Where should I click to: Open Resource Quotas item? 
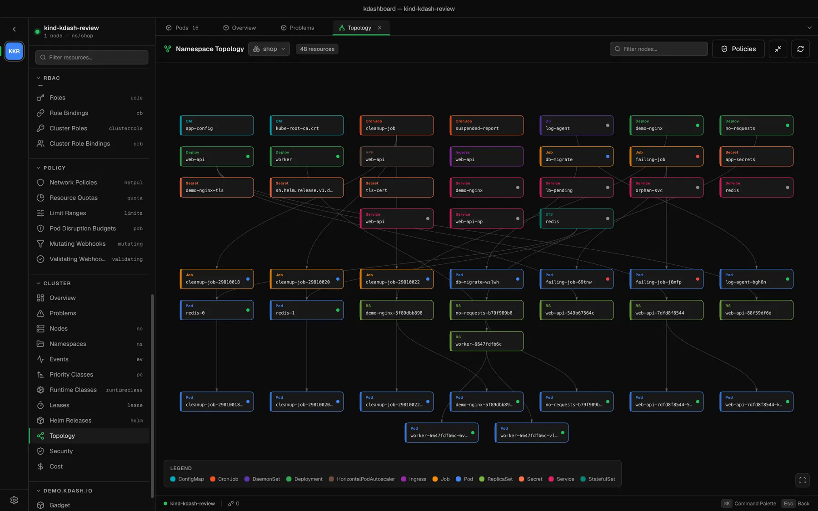[x=90, y=198]
